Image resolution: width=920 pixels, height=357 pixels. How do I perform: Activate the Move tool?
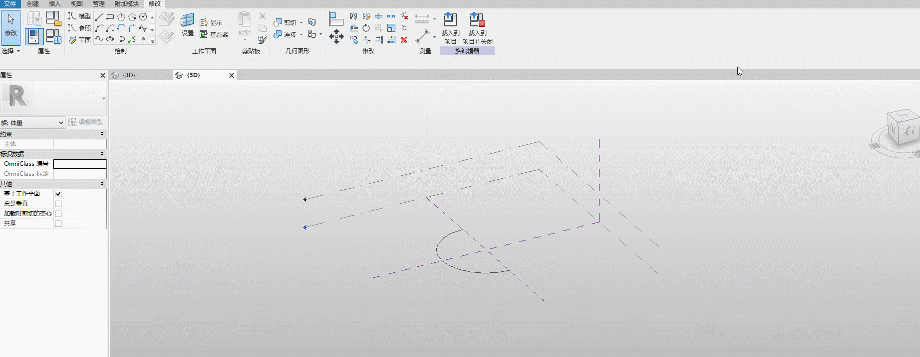click(336, 36)
